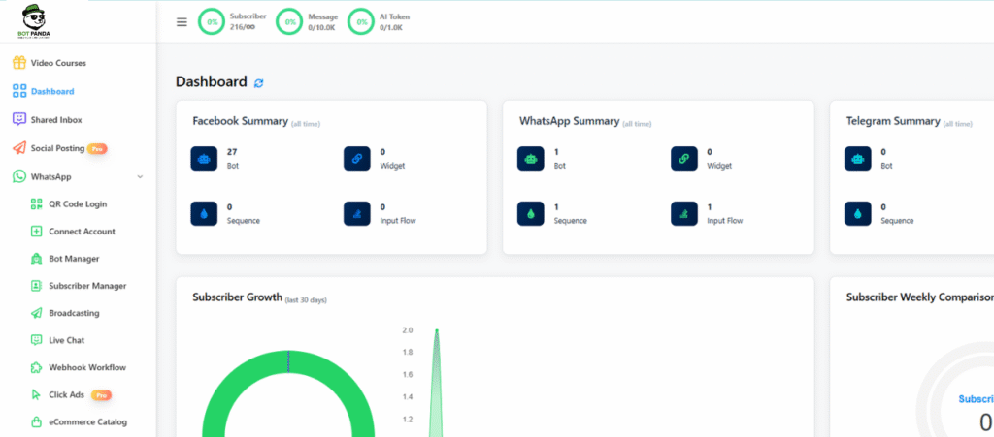Click the Facebook Summary Sequence droplet icon
Image resolution: width=994 pixels, height=437 pixels.
pos(204,214)
